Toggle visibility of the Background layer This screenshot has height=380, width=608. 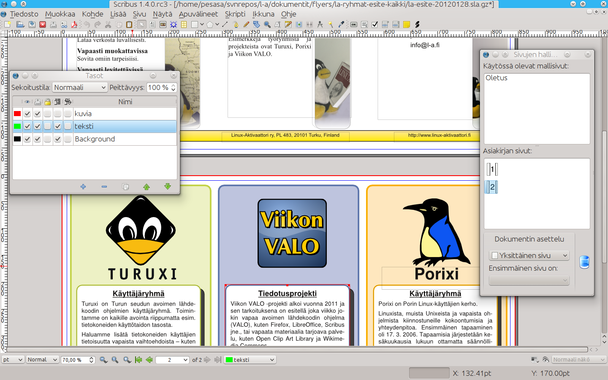27,139
